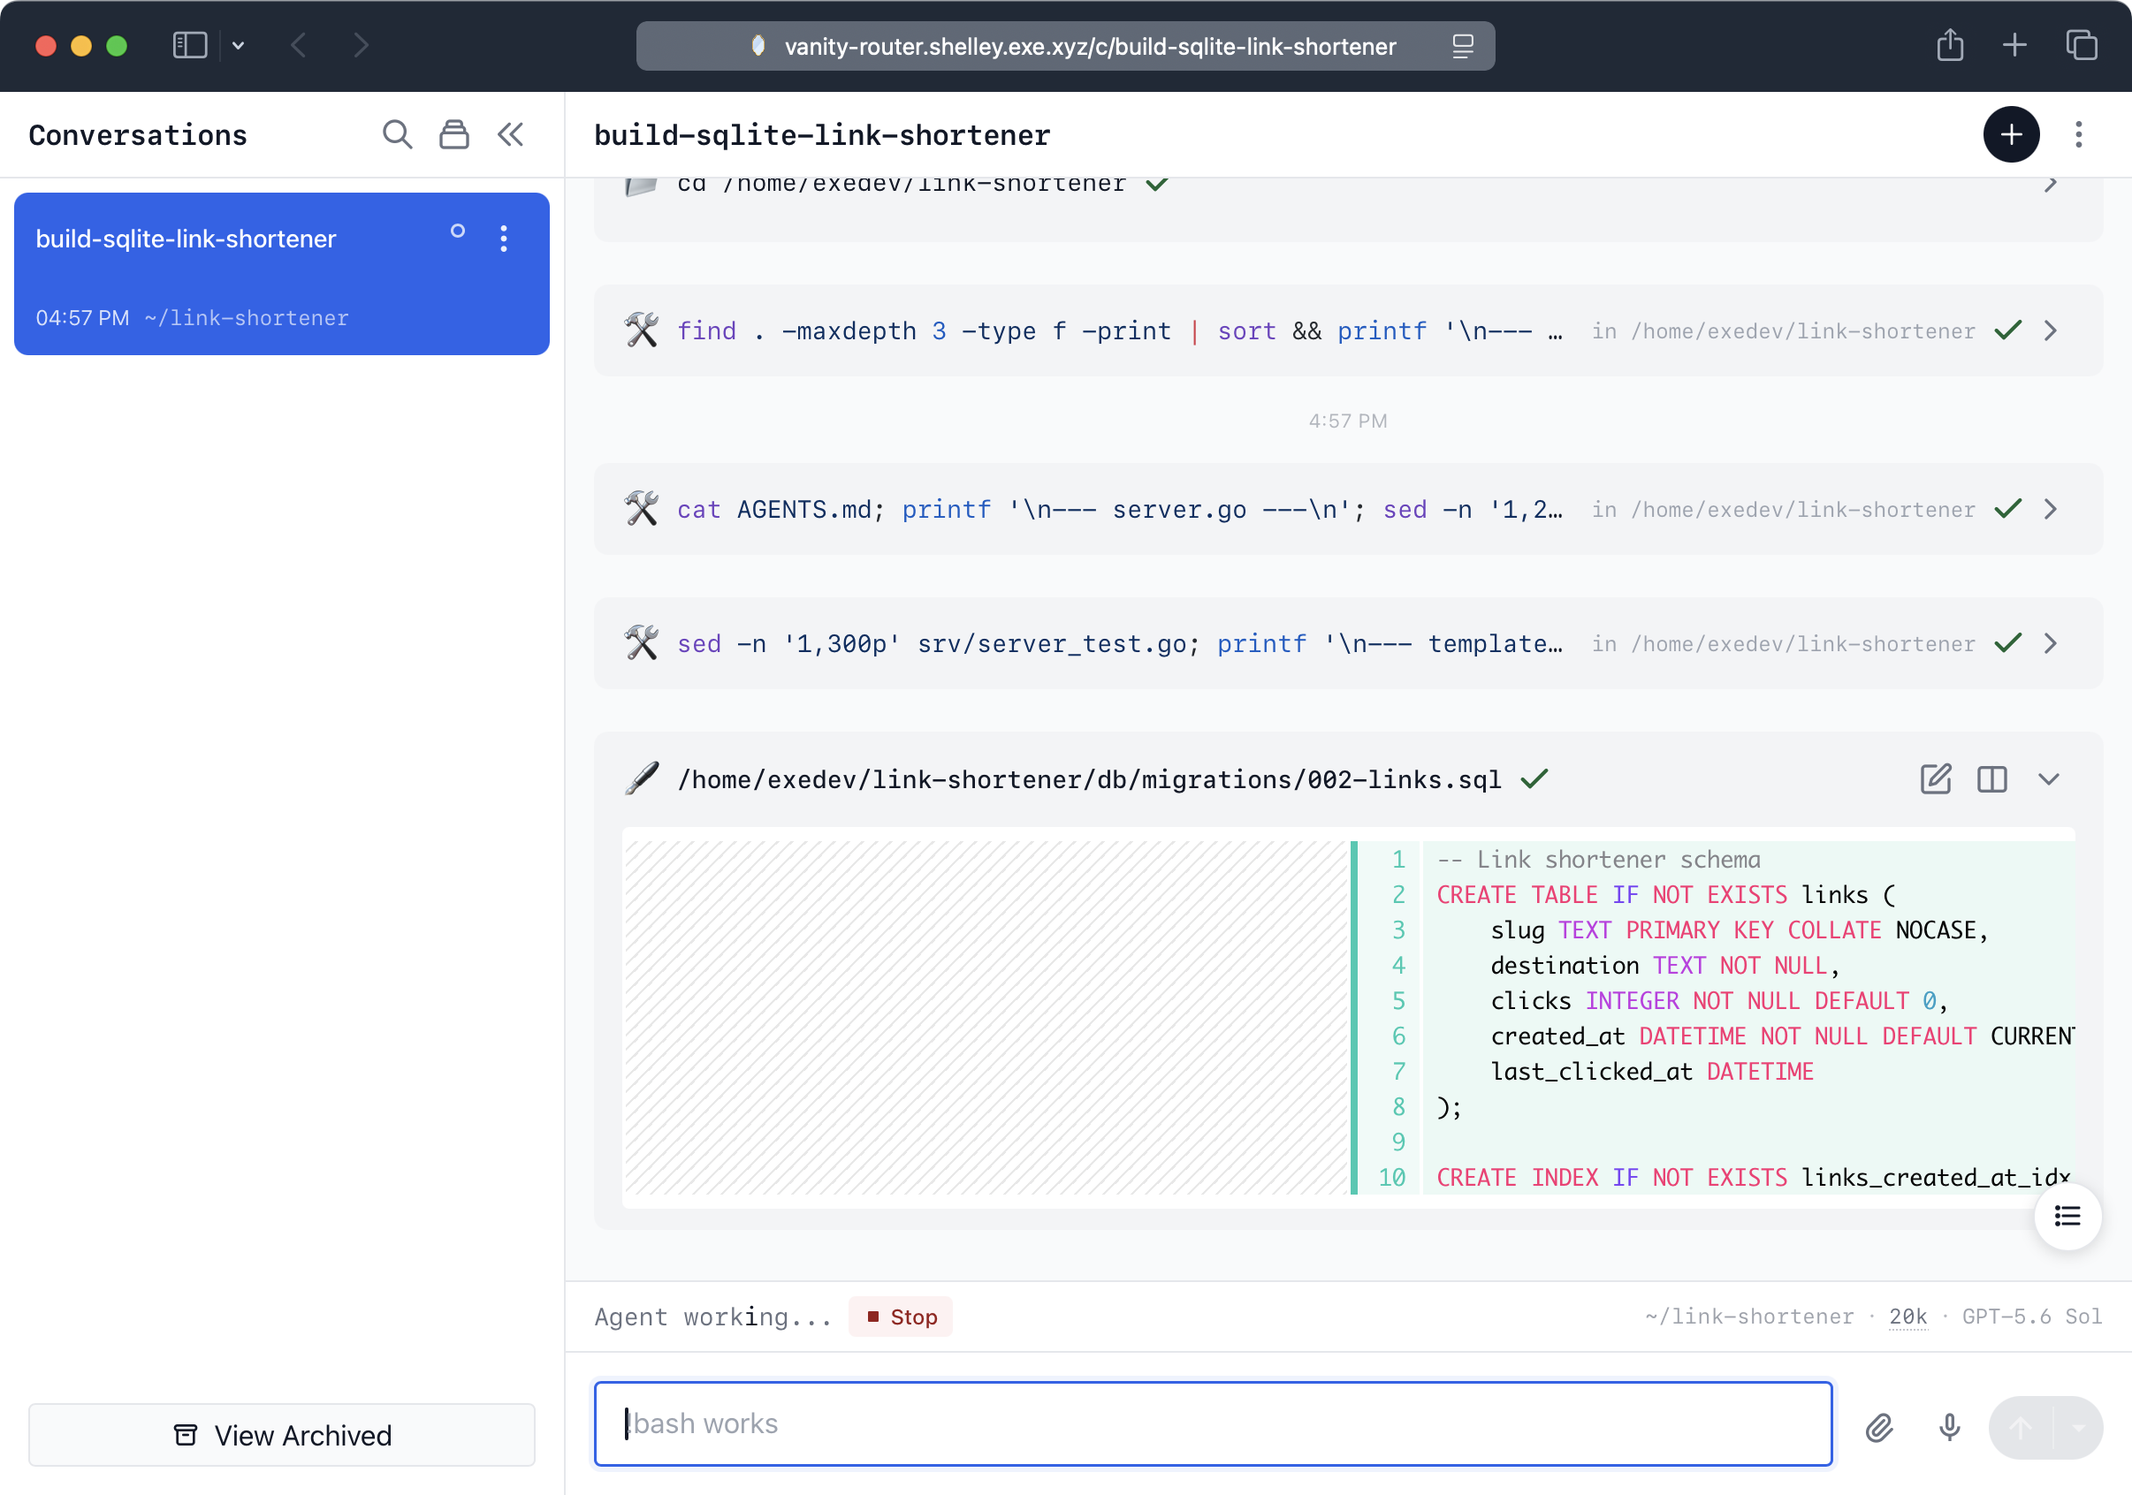The width and height of the screenshot is (2132, 1495).
Task: Select the build-sqlite-link-shortener conversation
Action: [281, 274]
